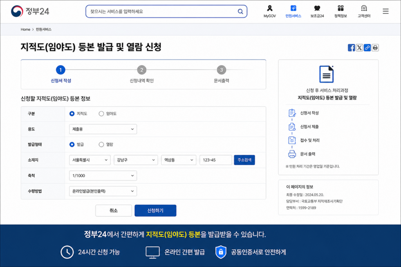401x267 pixels.
Task: Click the shield lock icon
Action: (221, 252)
